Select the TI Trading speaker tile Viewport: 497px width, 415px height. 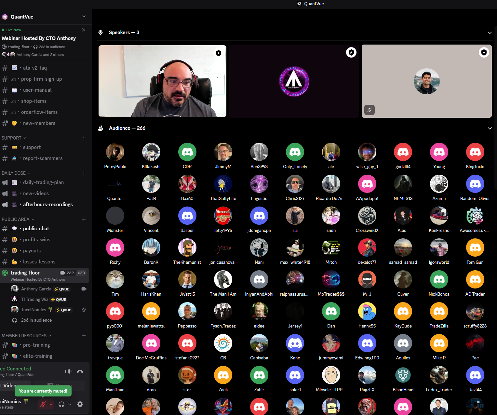click(x=294, y=81)
